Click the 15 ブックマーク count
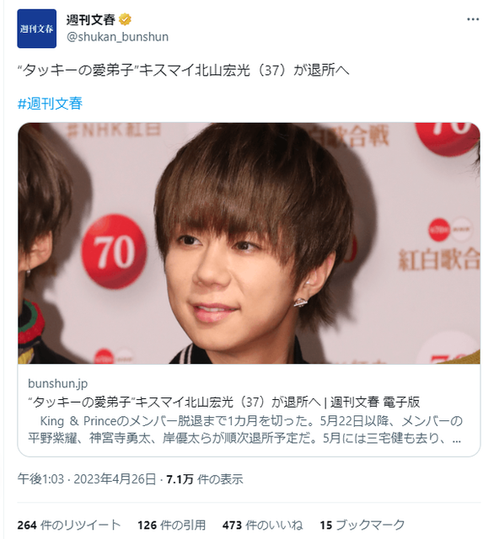The height and width of the screenshot is (539, 494). coord(362,525)
